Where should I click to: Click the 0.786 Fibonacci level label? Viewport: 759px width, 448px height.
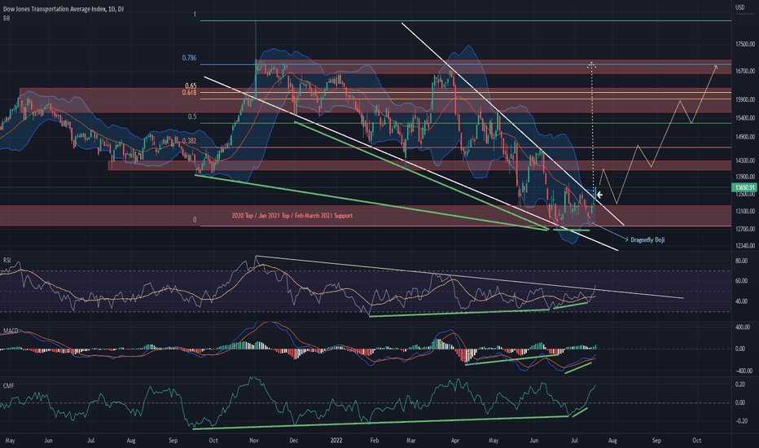point(189,58)
